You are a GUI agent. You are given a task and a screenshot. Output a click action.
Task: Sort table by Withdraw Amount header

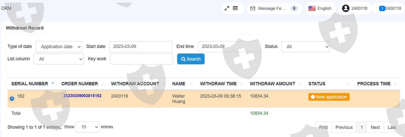click(272, 84)
